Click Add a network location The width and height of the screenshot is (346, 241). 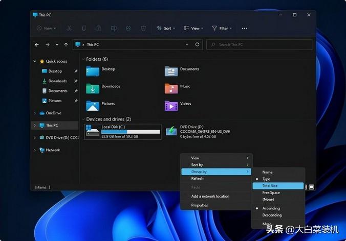216,196
